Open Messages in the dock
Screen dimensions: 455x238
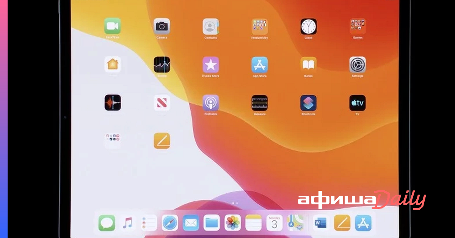tap(107, 223)
